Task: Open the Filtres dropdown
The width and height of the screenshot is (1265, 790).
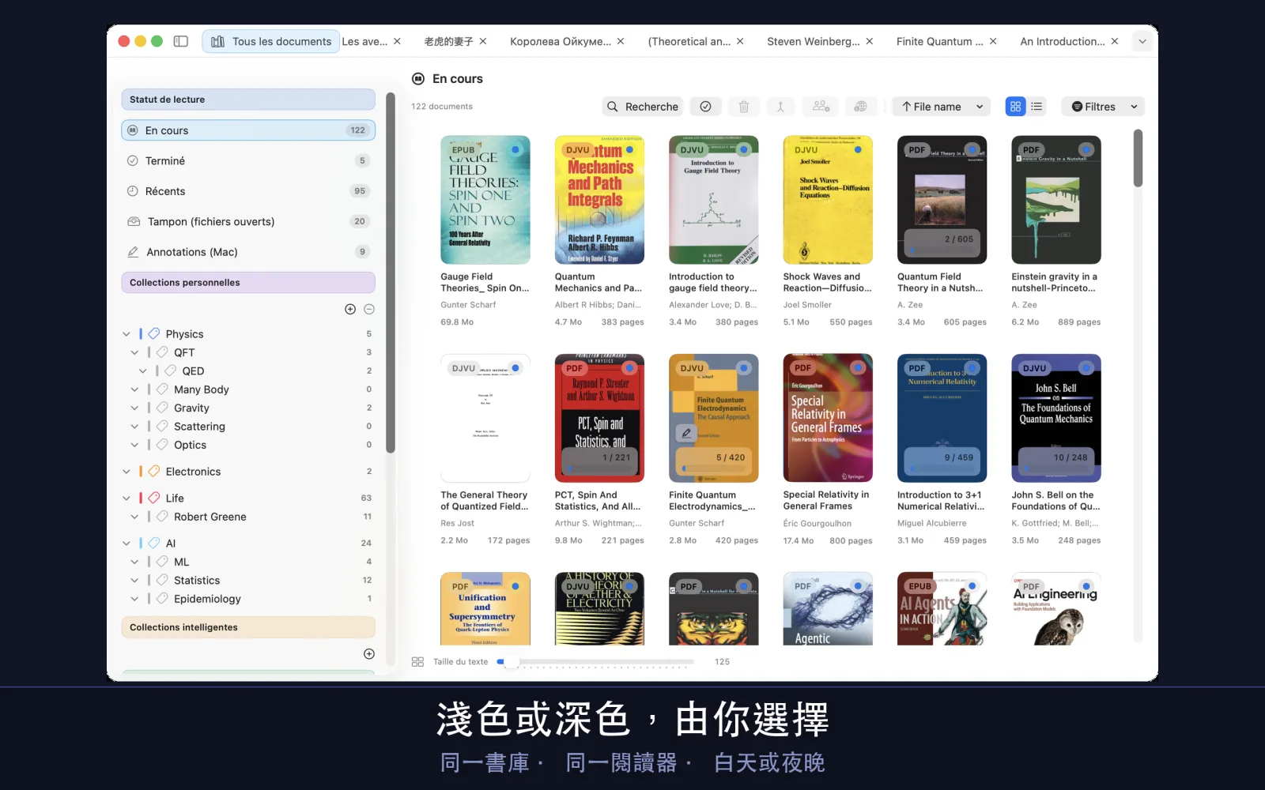Action: [x=1104, y=107]
